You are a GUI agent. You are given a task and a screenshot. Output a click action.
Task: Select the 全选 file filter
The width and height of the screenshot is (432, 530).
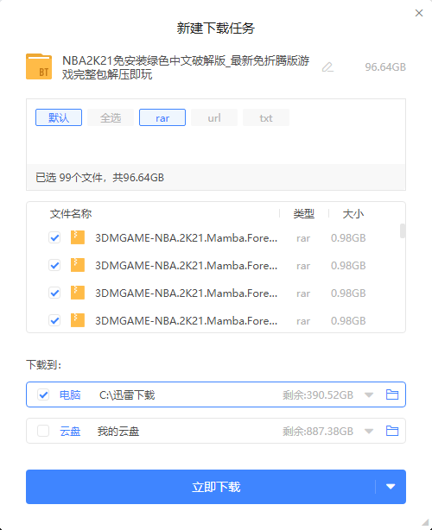tap(111, 117)
